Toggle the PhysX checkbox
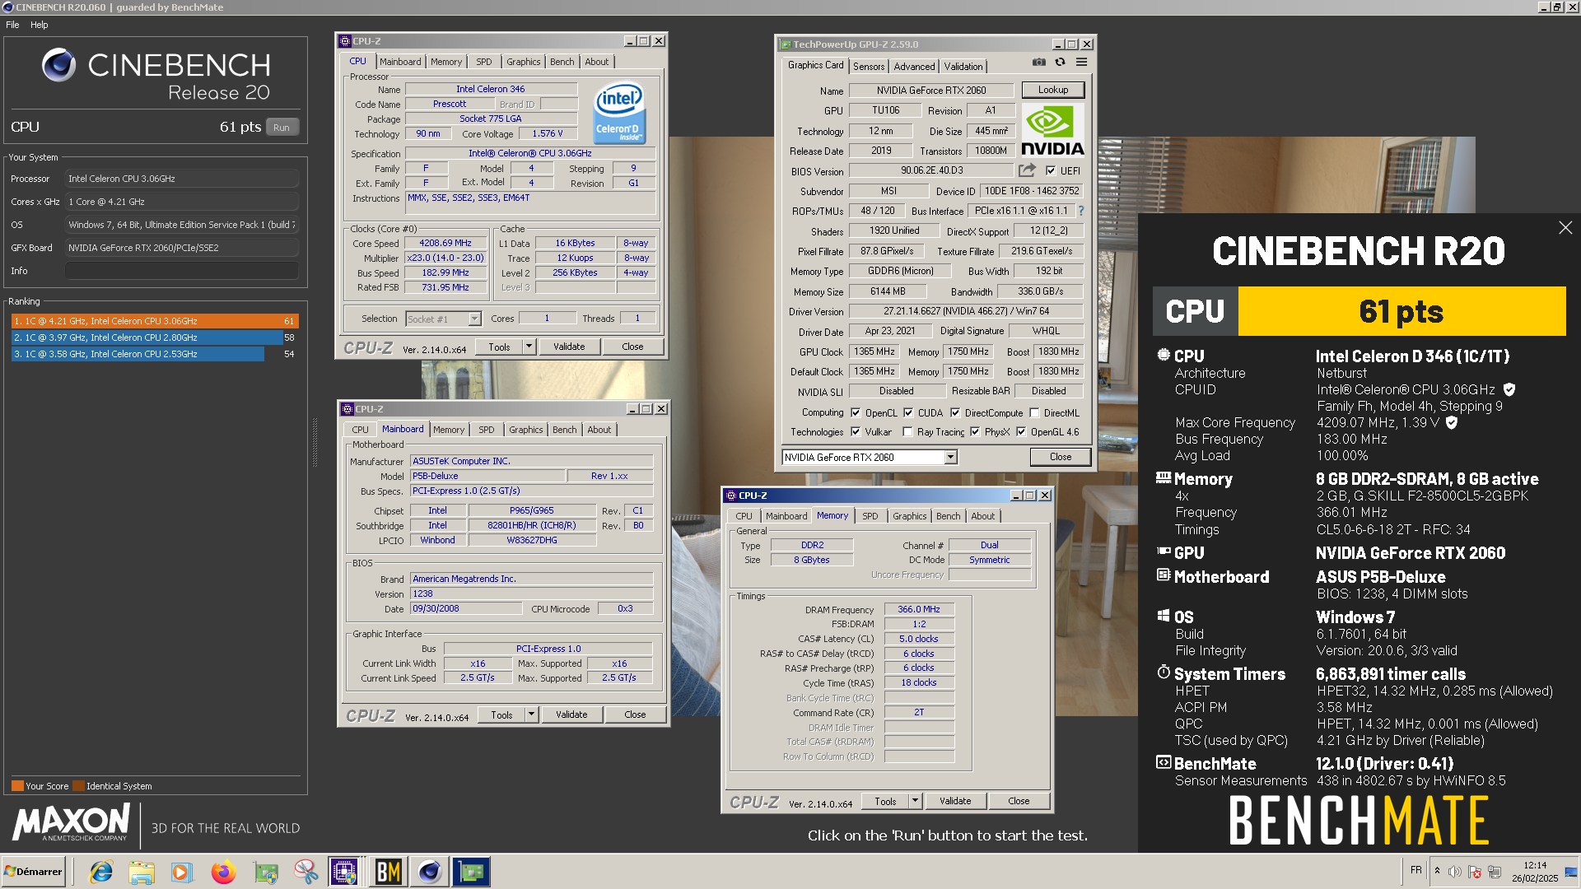 [x=975, y=432]
